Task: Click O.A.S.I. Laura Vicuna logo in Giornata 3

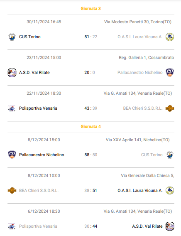Action: (x=170, y=37)
